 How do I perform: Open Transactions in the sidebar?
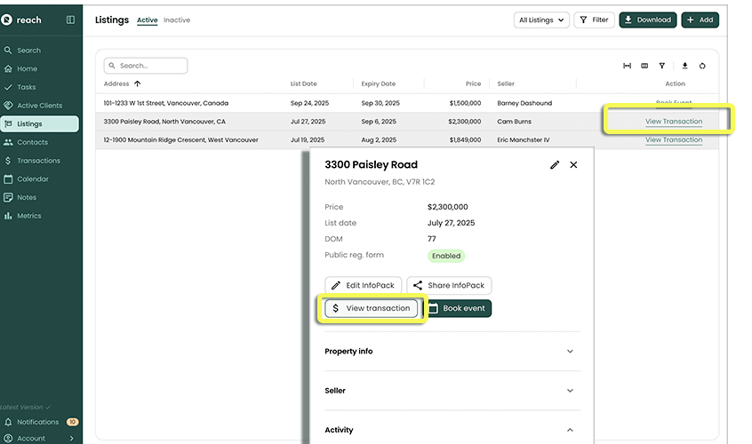(38, 161)
